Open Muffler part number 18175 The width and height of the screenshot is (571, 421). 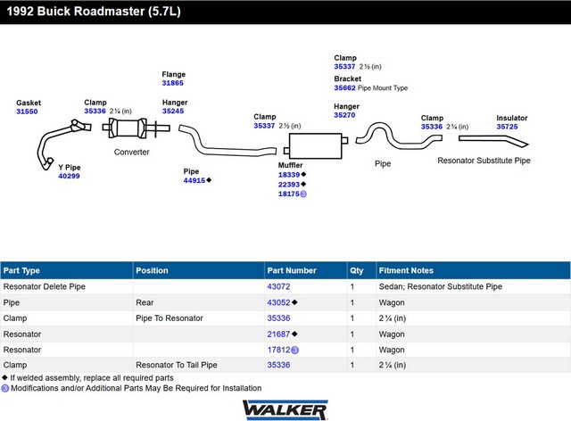(x=289, y=194)
